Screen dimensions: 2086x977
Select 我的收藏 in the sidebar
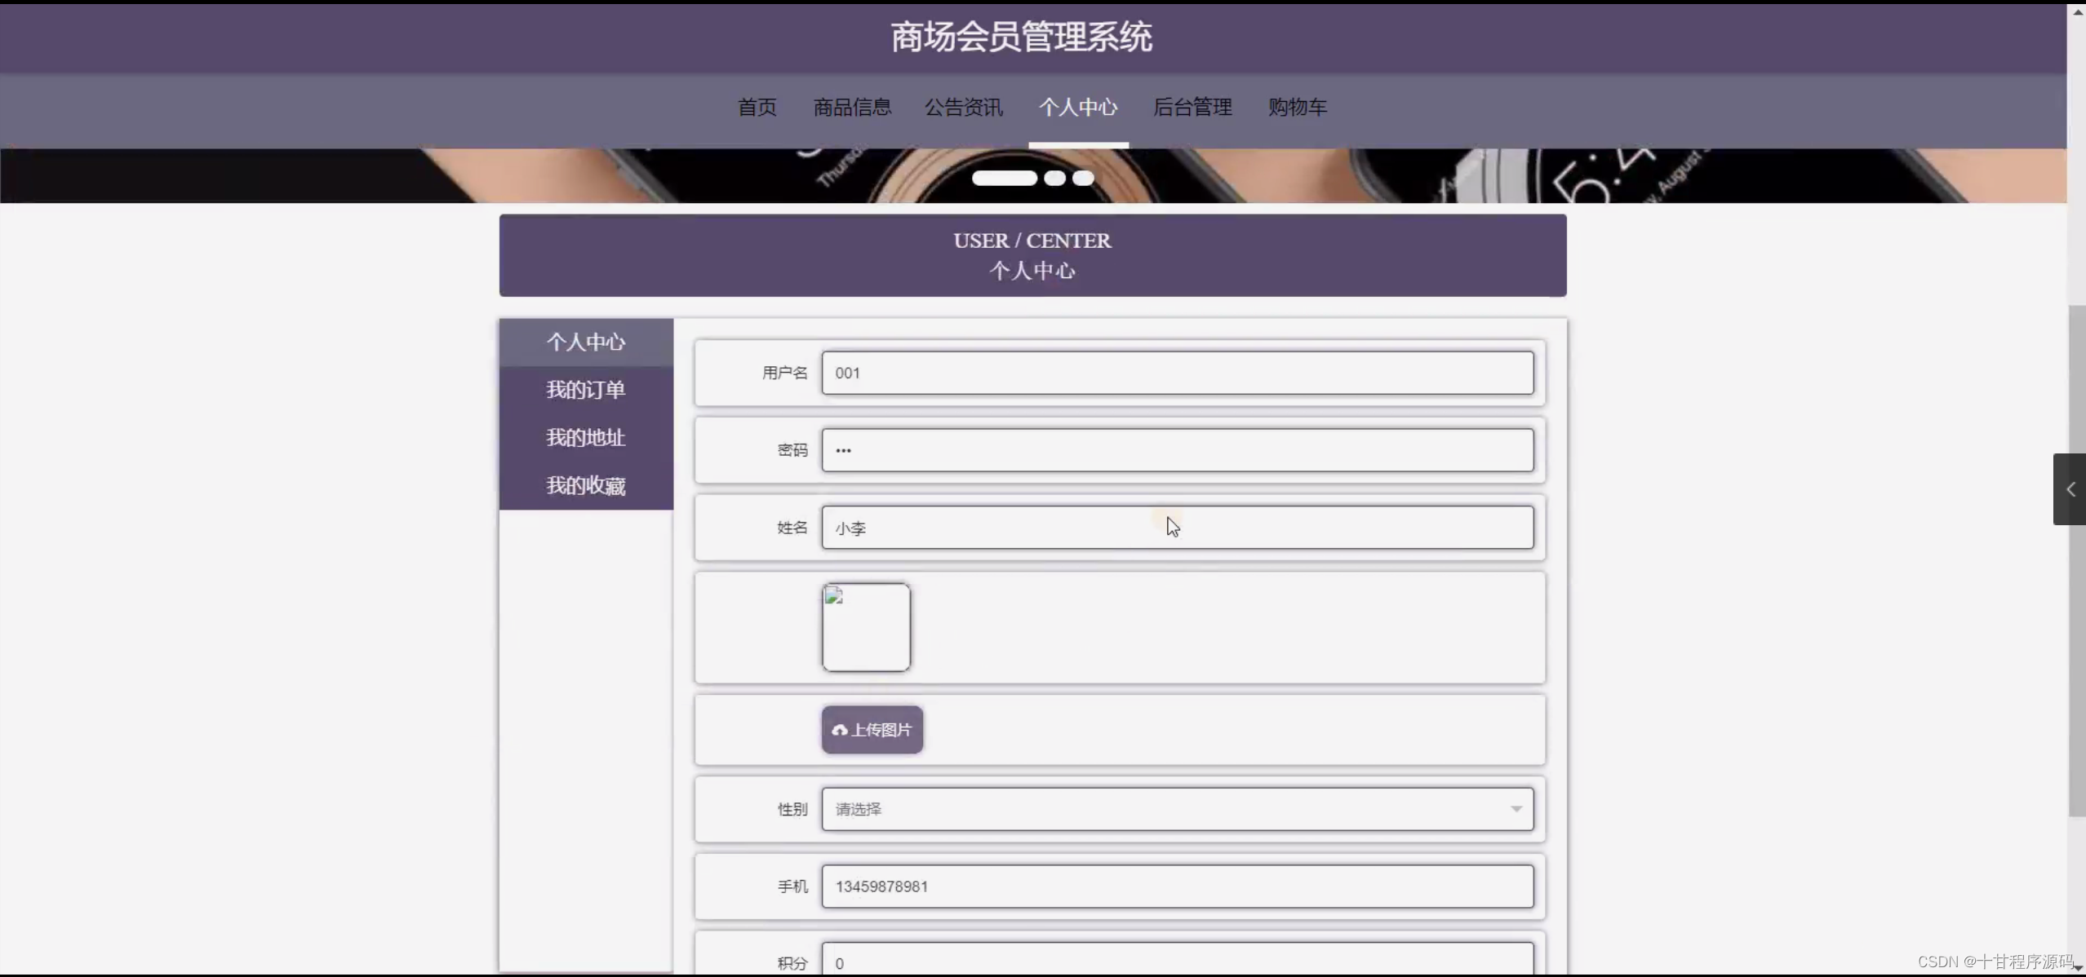[x=585, y=484]
